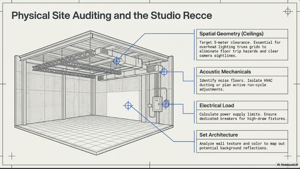This screenshot has height=169, width=300.
Task: Click the 'Target 5-meter clearance' description paragraph
Action: tap(240, 49)
